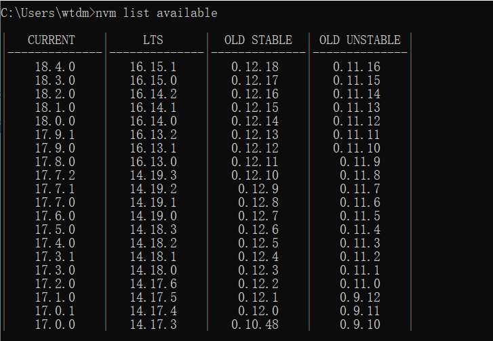Click LTS version 16.14.0
Image resolution: width=493 pixels, height=341 pixels.
click(x=153, y=121)
